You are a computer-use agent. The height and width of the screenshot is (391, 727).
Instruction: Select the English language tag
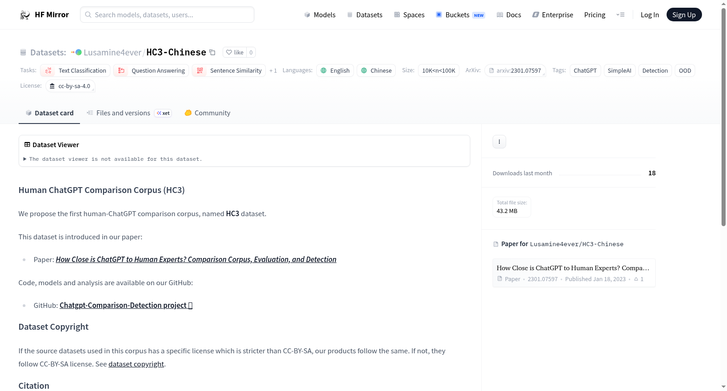[335, 70]
